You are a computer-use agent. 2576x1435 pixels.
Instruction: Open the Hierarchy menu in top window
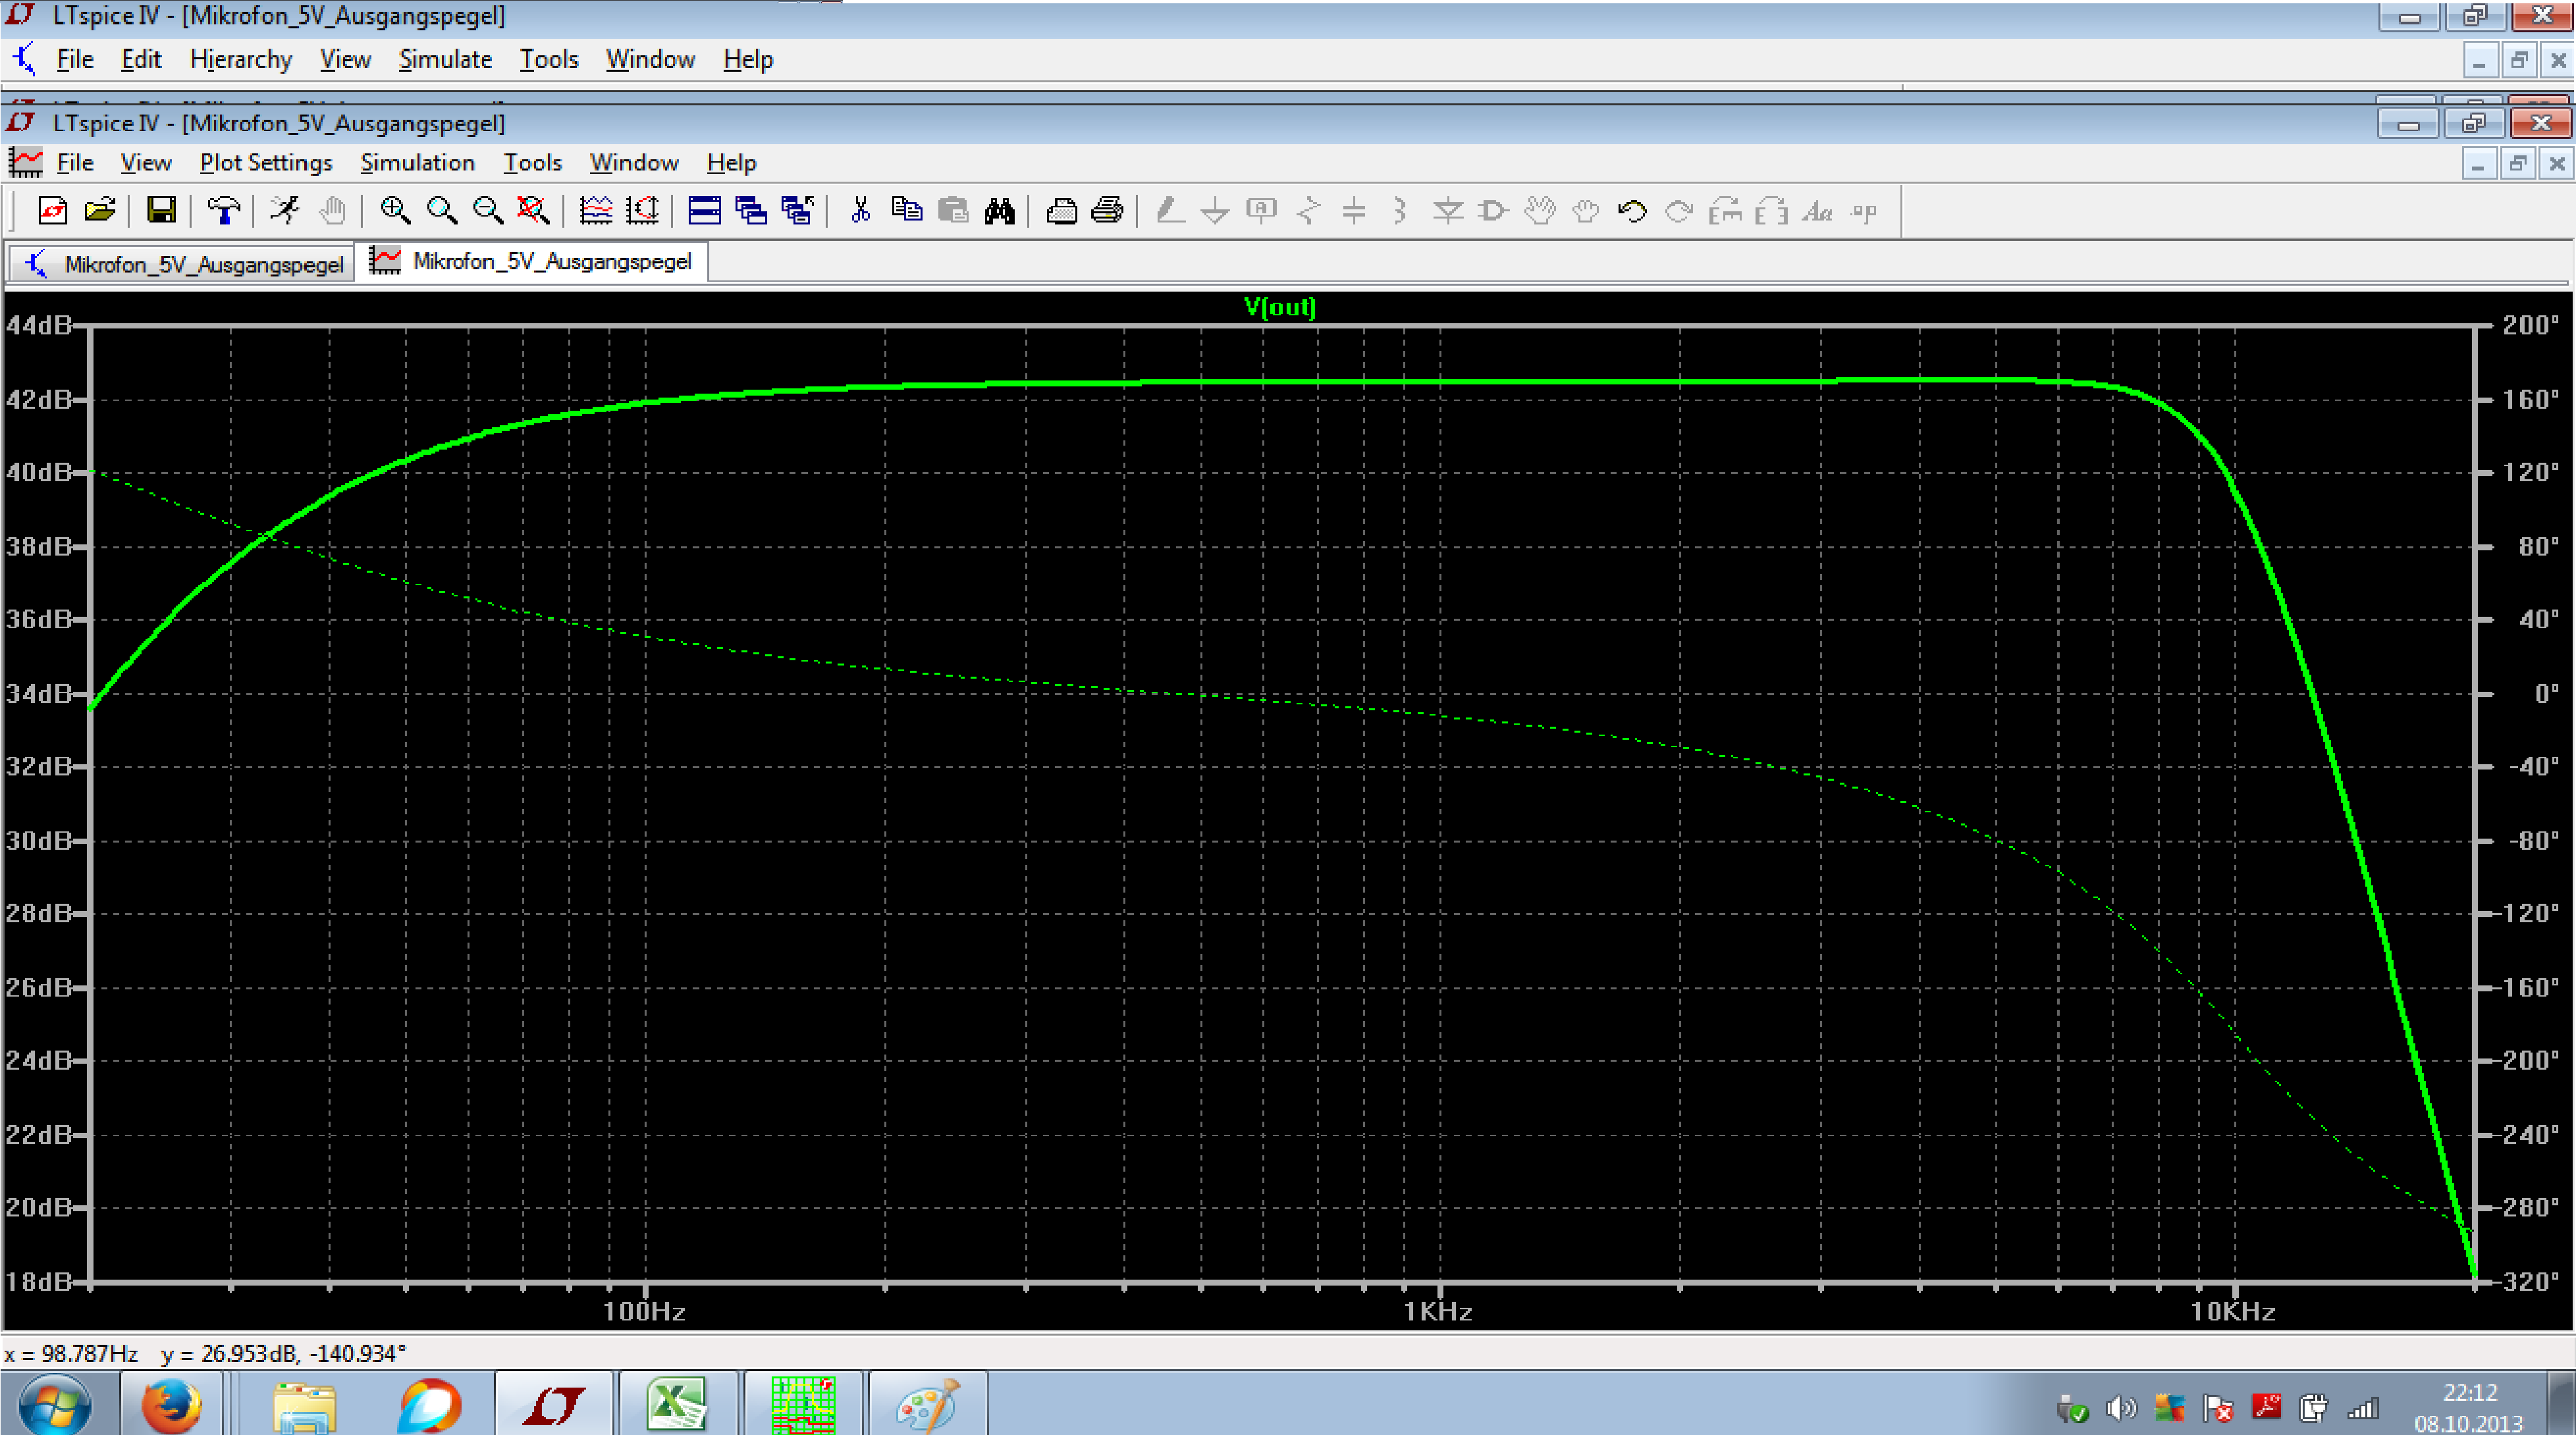(241, 60)
